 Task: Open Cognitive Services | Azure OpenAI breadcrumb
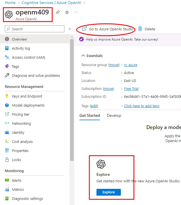click(51, 3)
